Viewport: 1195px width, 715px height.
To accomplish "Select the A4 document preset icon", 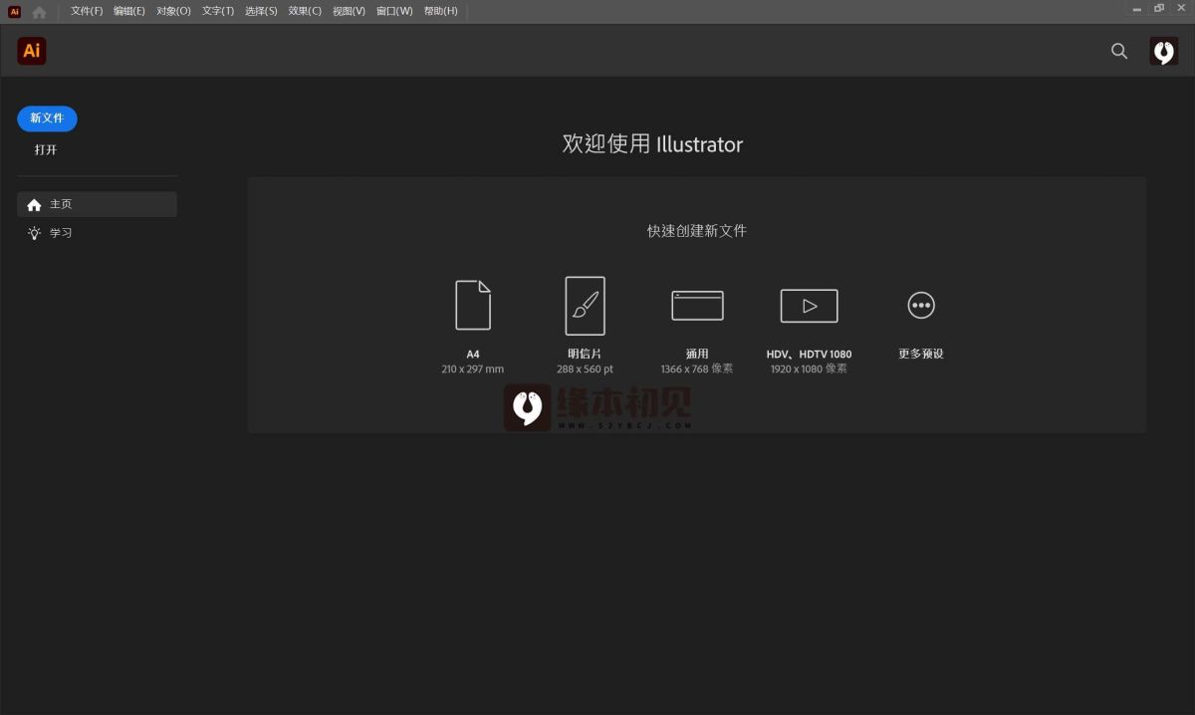I will click(473, 305).
